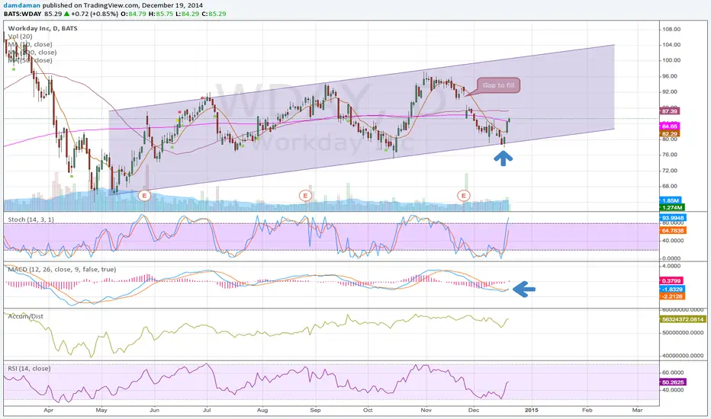The height and width of the screenshot is (419, 711).
Task: Click the 108.00 price axis label
Action: point(671,29)
